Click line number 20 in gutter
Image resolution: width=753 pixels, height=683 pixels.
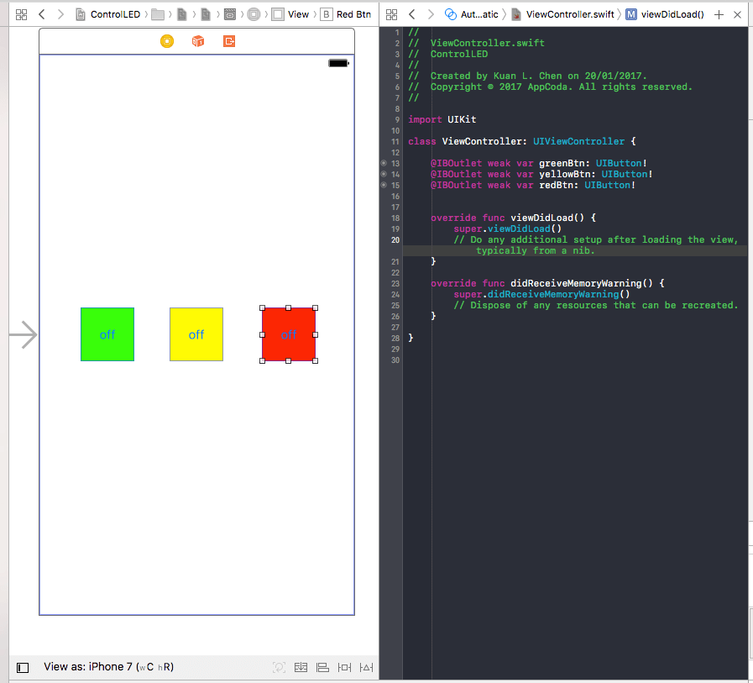tap(395, 239)
